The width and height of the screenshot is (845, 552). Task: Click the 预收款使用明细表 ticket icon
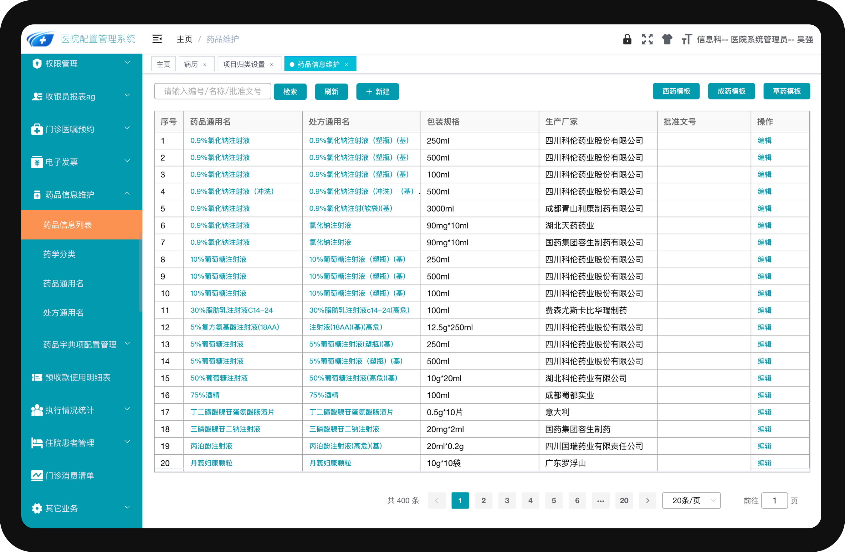(37, 377)
